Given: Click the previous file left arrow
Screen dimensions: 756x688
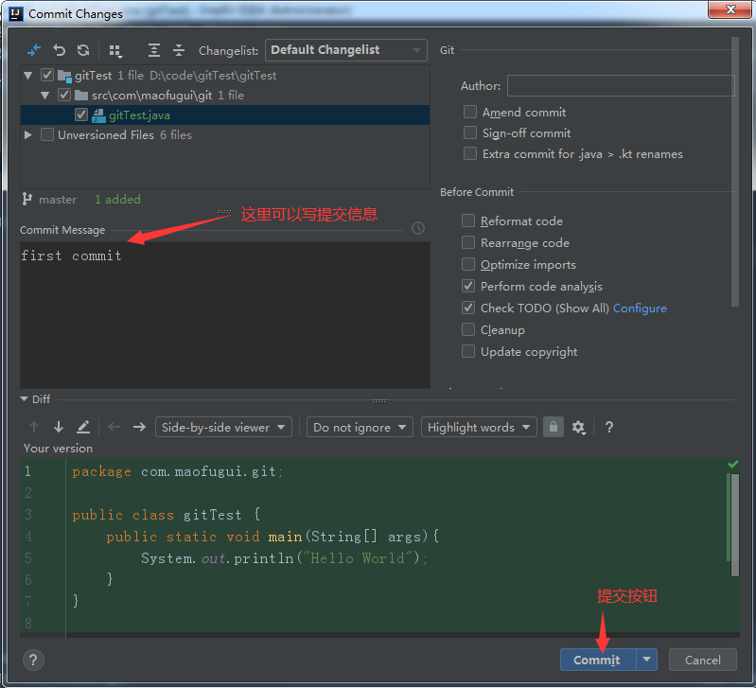Looking at the screenshot, I should point(114,427).
